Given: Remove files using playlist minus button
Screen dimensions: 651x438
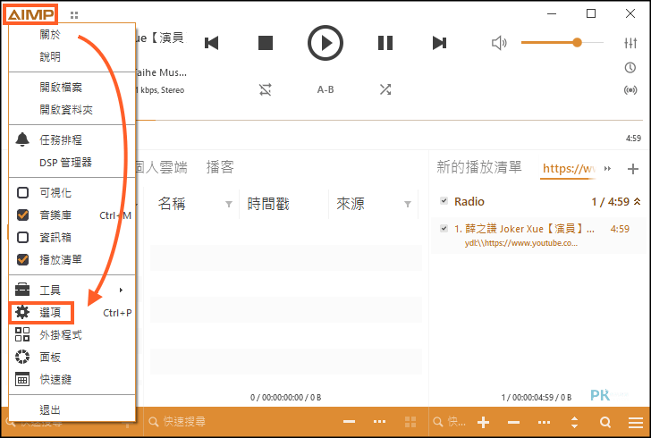Looking at the screenshot, I should tap(513, 422).
